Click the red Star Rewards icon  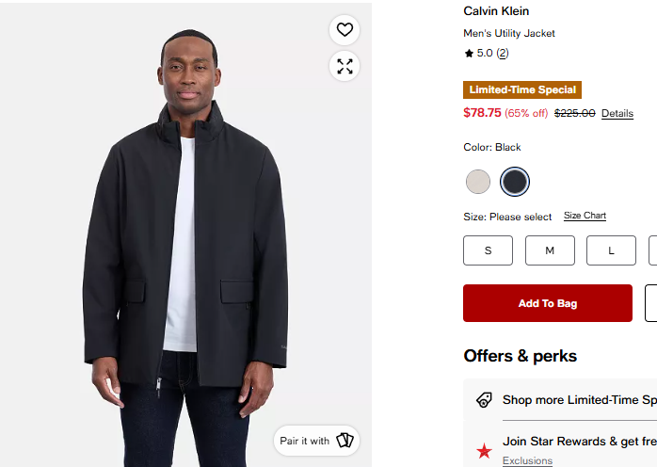tap(484, 451)
